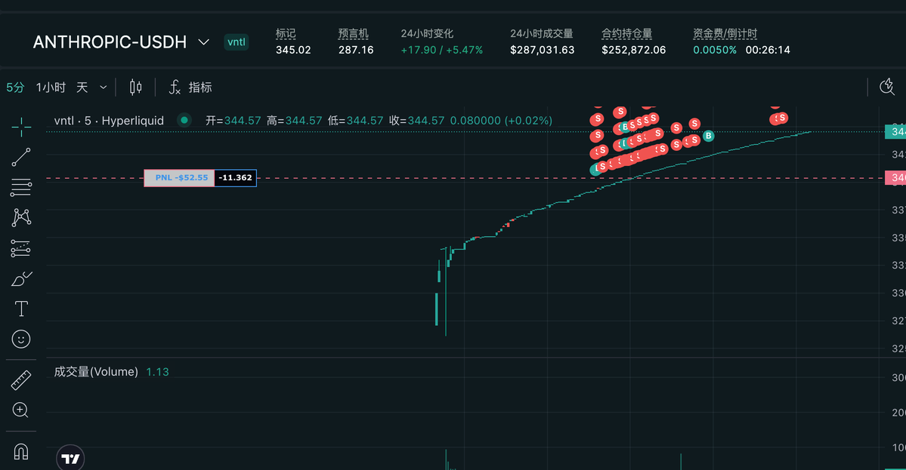Click the mark price 345.02
The height and width of the screenshot is (470, 906).
coord(293,51)
